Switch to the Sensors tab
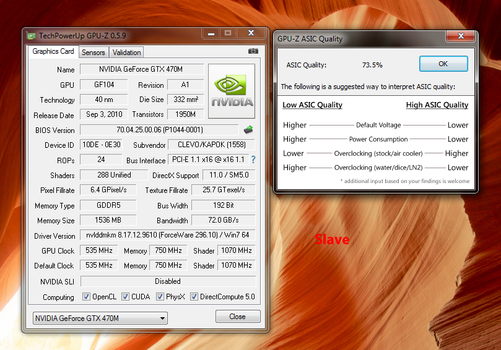This screenshot has width=501, height=350. pos(94,53)
